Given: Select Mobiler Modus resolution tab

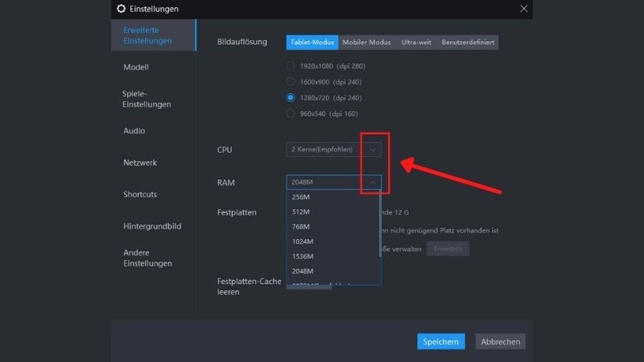Looking at the screenshot, I should pyautogui.click(x=366, y=43).
